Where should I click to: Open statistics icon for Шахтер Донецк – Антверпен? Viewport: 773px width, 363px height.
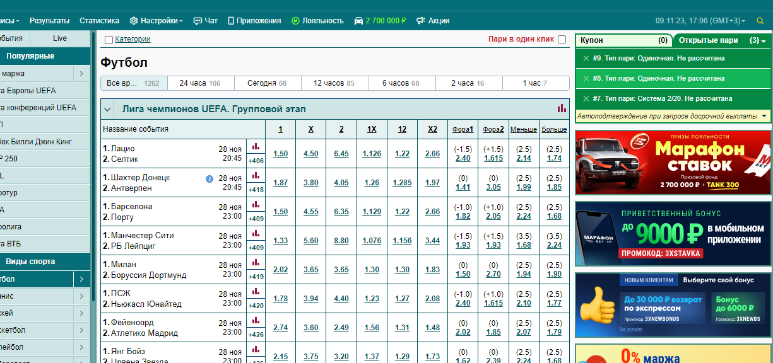point(256,175)
